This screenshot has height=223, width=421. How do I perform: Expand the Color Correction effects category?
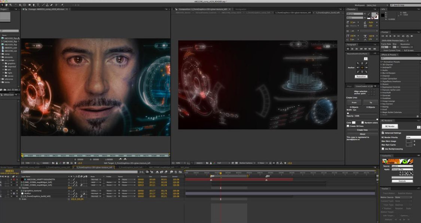pyautogui.click(x=381, y=79)
